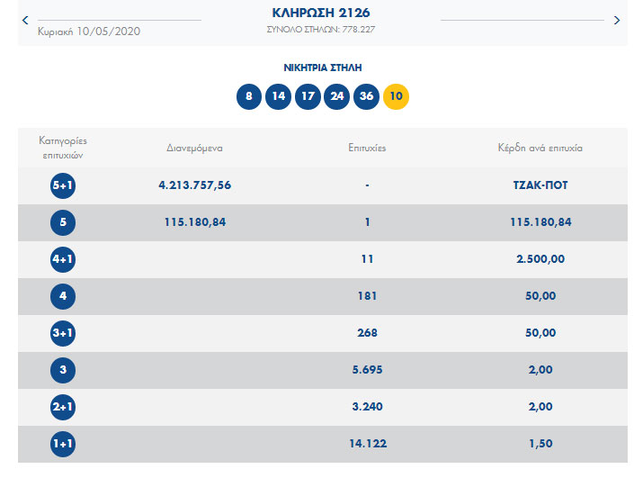634x478 pixels.
Task: Click the 3+1 category badge
Action: pos(63,333)
